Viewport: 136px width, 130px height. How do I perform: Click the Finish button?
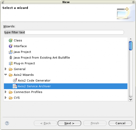point(95,123)
